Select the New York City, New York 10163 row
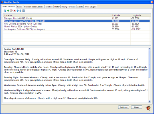Screen dimensions: 154x114 77,21
